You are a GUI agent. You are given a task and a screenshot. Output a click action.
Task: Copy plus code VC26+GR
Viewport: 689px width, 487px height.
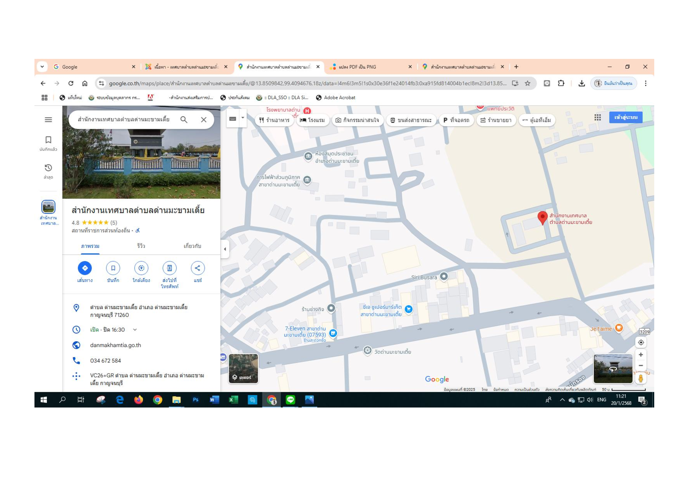147,379
